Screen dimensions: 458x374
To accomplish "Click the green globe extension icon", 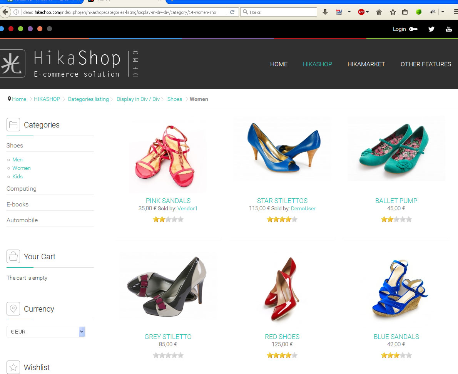I will (419, 12).
